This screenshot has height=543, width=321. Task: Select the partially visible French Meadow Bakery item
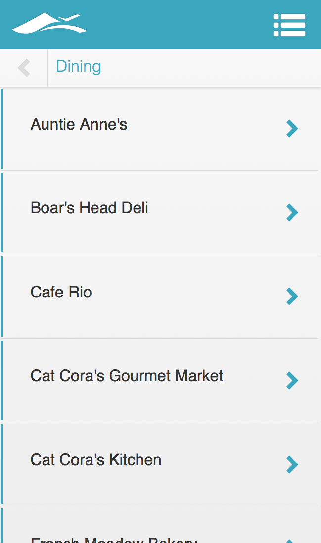click(x=114, y=540)
